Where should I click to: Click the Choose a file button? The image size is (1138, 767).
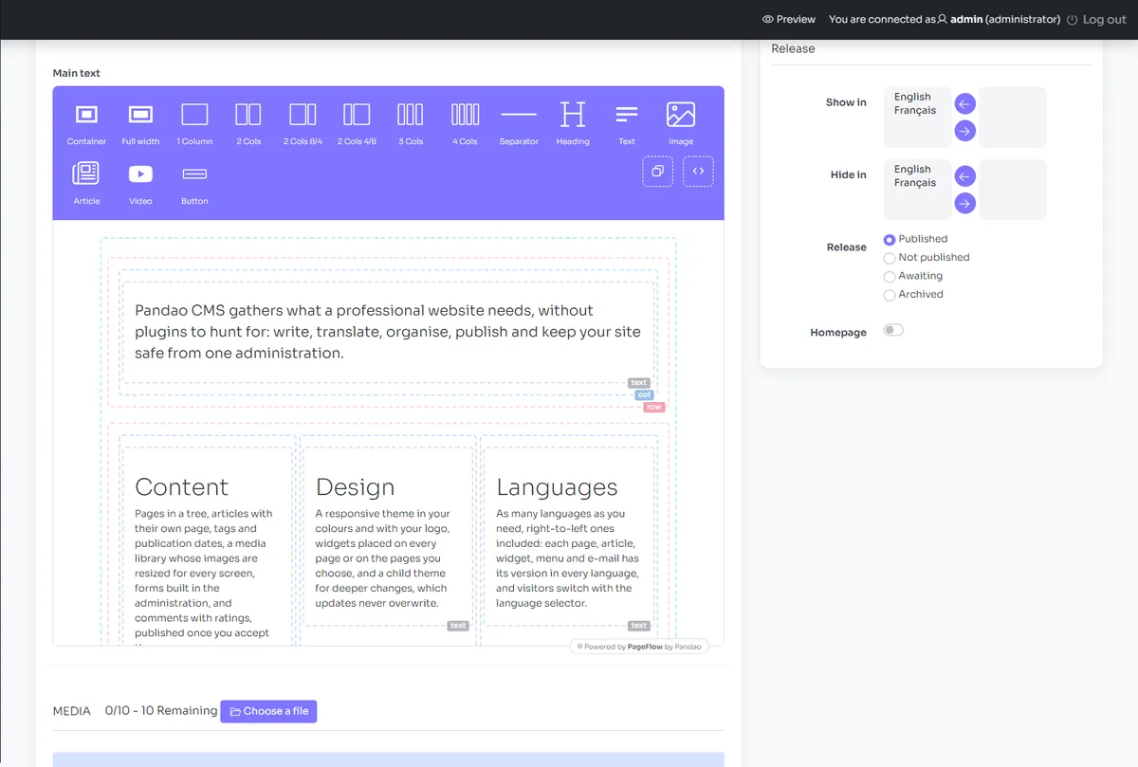268,711
